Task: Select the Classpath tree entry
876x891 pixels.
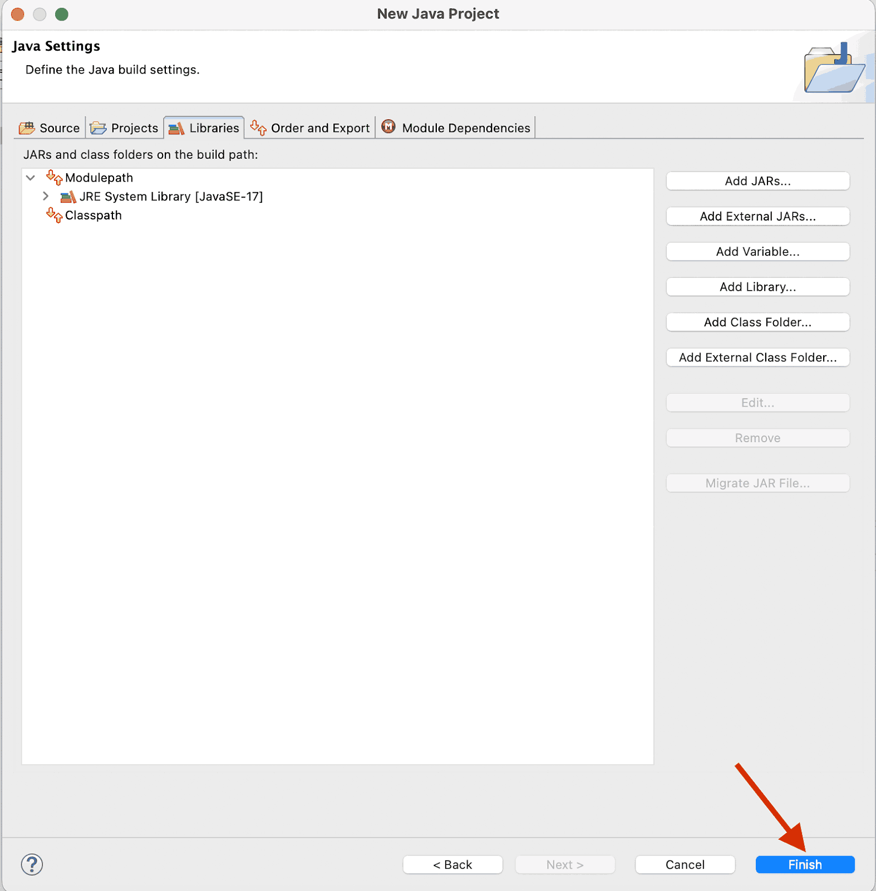Action: pyautogui.click(x=93, y=215)
